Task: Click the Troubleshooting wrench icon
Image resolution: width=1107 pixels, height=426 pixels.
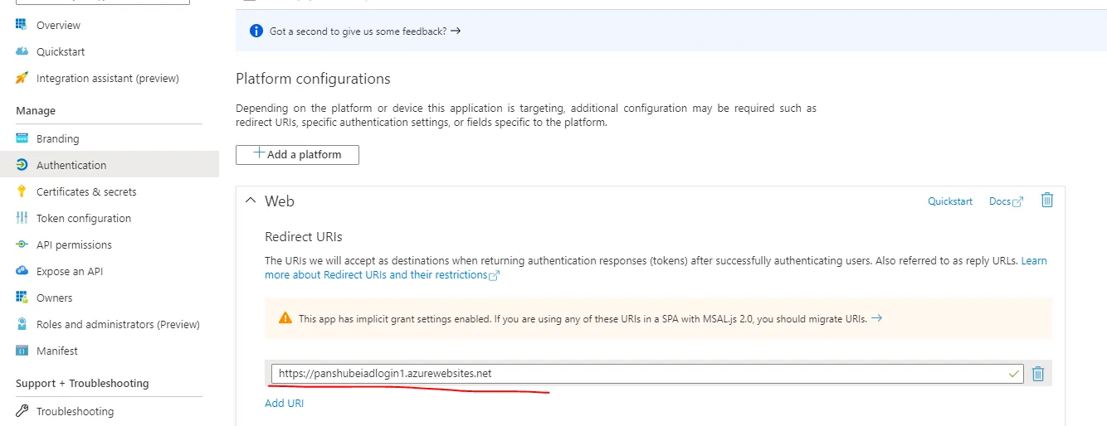Action: 22,411
